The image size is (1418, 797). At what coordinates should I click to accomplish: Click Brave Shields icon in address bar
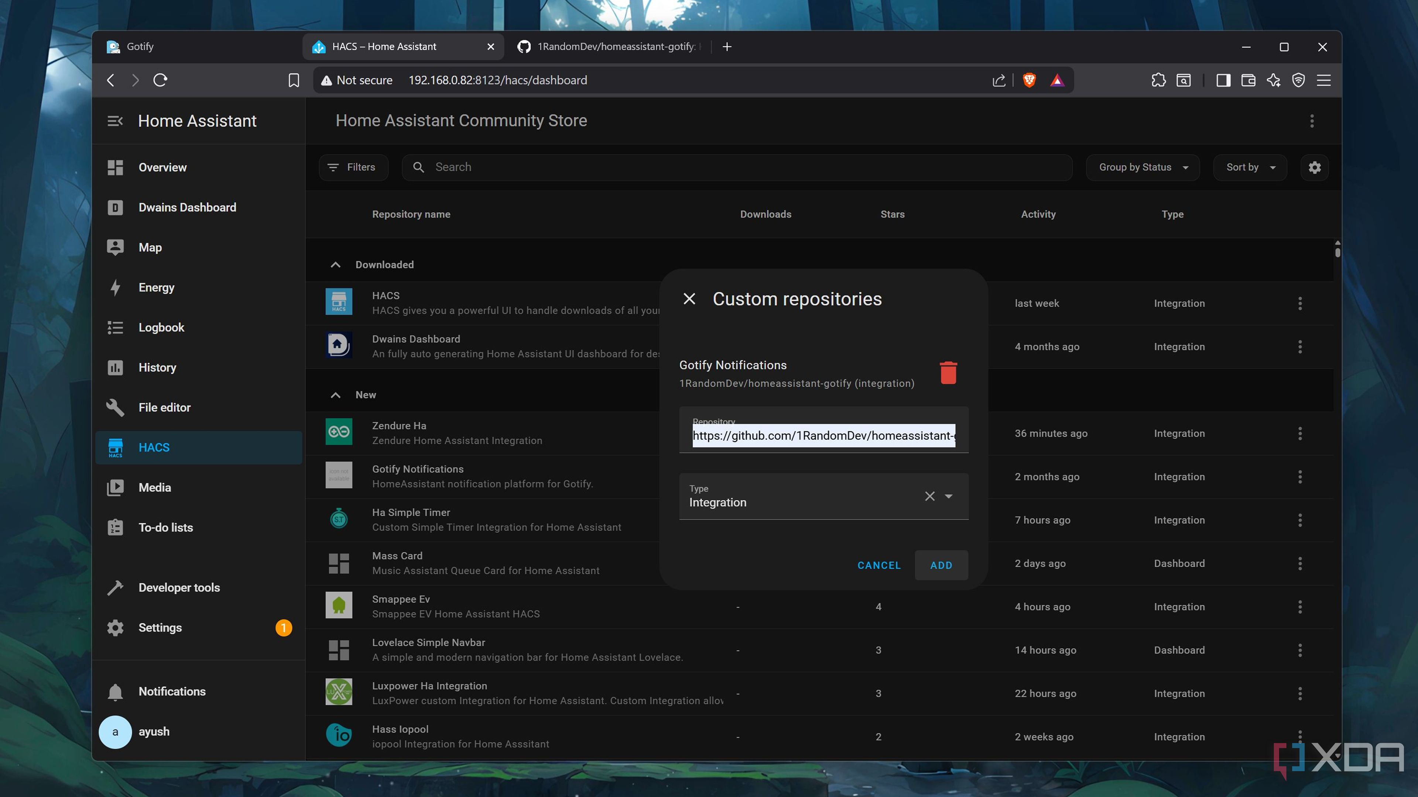[x=1029, y=80]
